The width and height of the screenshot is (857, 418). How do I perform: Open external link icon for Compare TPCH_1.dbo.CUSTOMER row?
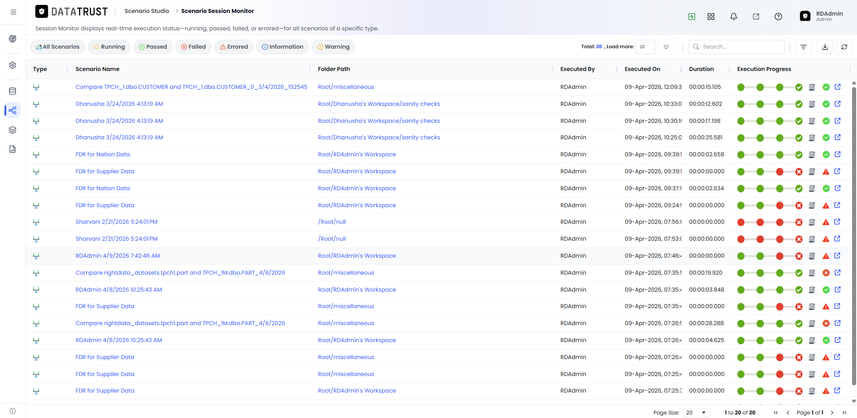[837, 87]
